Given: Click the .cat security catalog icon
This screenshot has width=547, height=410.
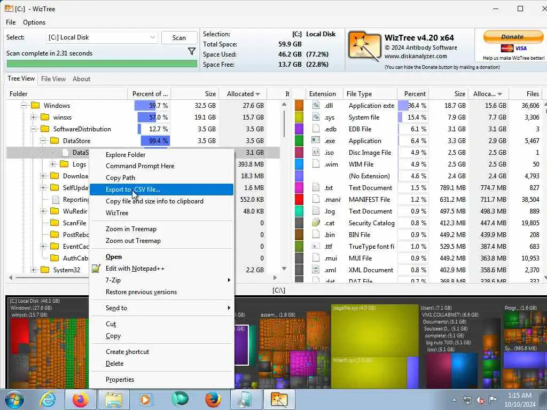Looking at the screenshot, I should tap(316, 223).
